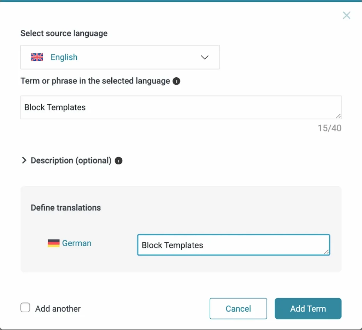362x330 pixels.
Task: Click the resize handle of the German translation field
Action: (x=327, y=252)
